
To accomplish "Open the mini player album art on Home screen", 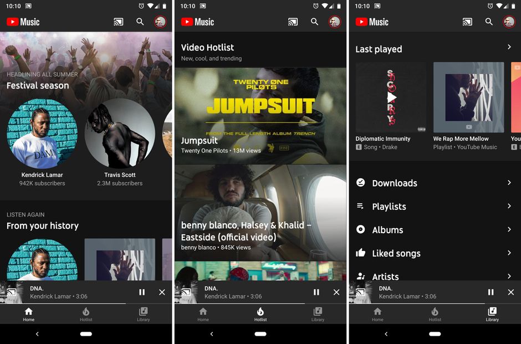I will tap(12, 292).
